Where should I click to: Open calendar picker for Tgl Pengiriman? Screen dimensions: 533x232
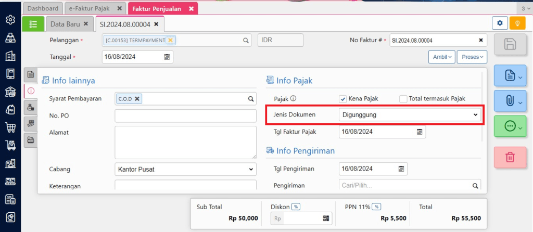(401, 169)
